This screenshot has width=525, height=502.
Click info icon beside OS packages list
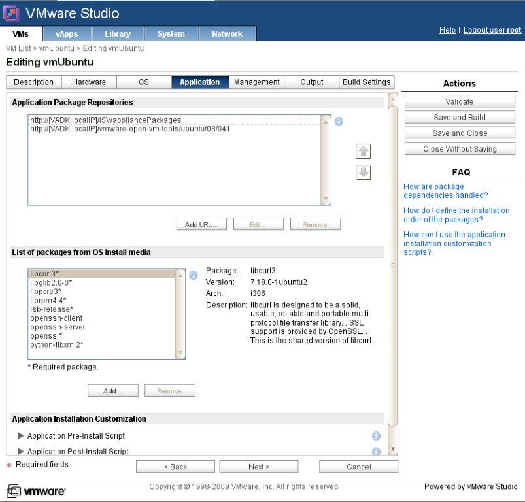point(193,275)
